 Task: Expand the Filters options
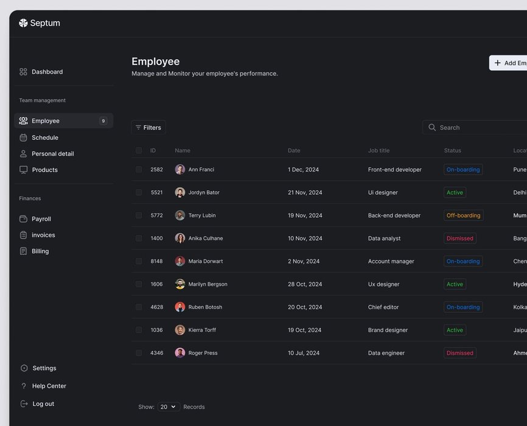click(x=148, y=128)
